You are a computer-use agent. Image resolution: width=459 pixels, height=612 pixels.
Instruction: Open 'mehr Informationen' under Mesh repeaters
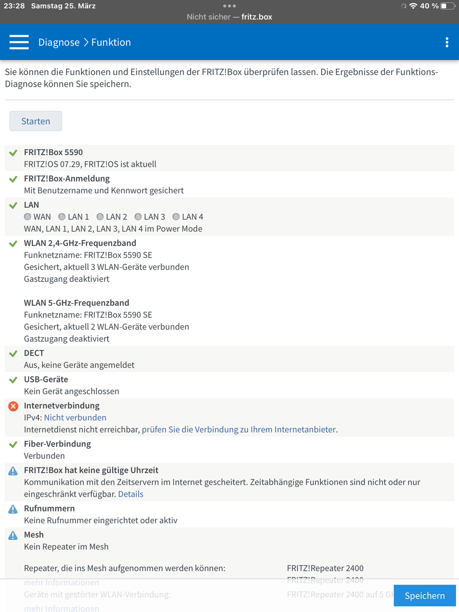click(x=62, y=582)
